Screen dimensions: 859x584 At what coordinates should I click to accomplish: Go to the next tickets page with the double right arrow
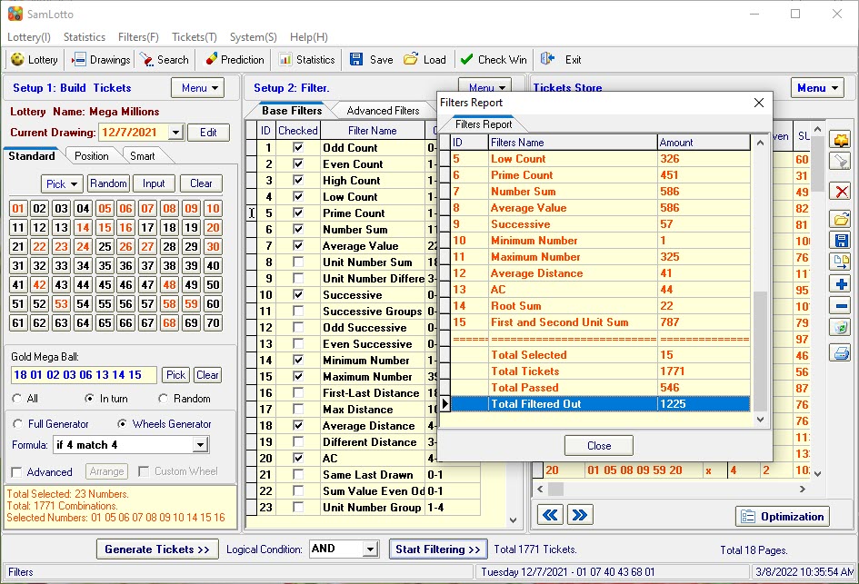(579, 516)
